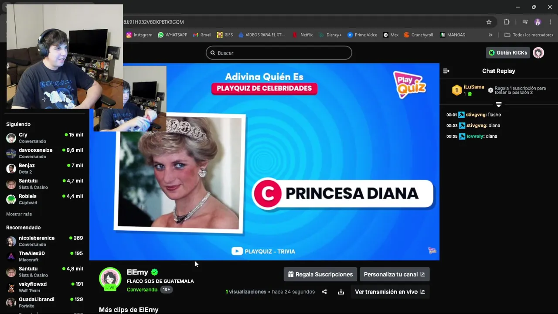Open the Instagram bookmark

pos(139,35)
